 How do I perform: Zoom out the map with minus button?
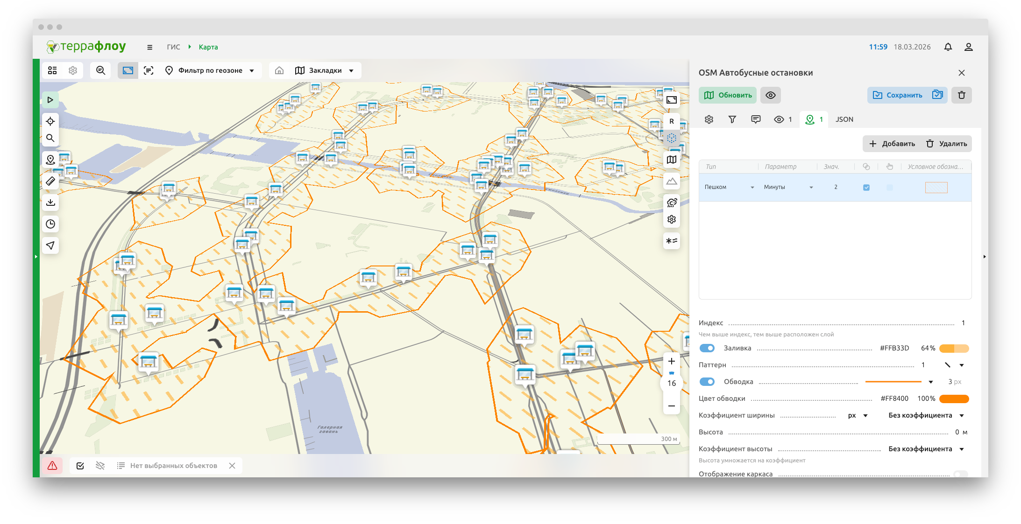pos(672,406)
